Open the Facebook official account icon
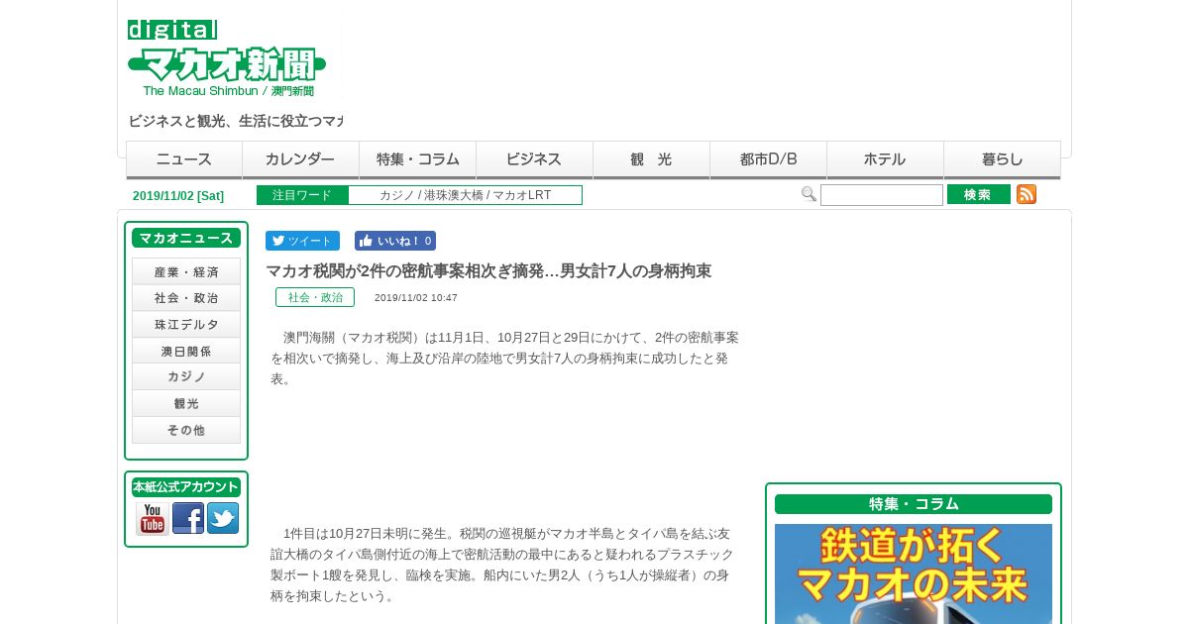Screen dimensions: 1189x624 pyautogui.click(x=188, y=518)
